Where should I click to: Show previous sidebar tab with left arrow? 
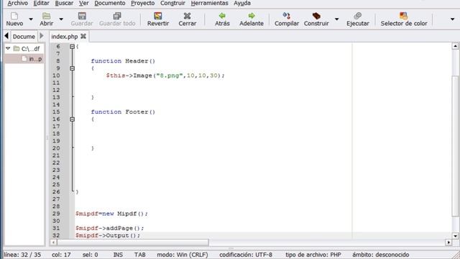(x=6, y=36)
